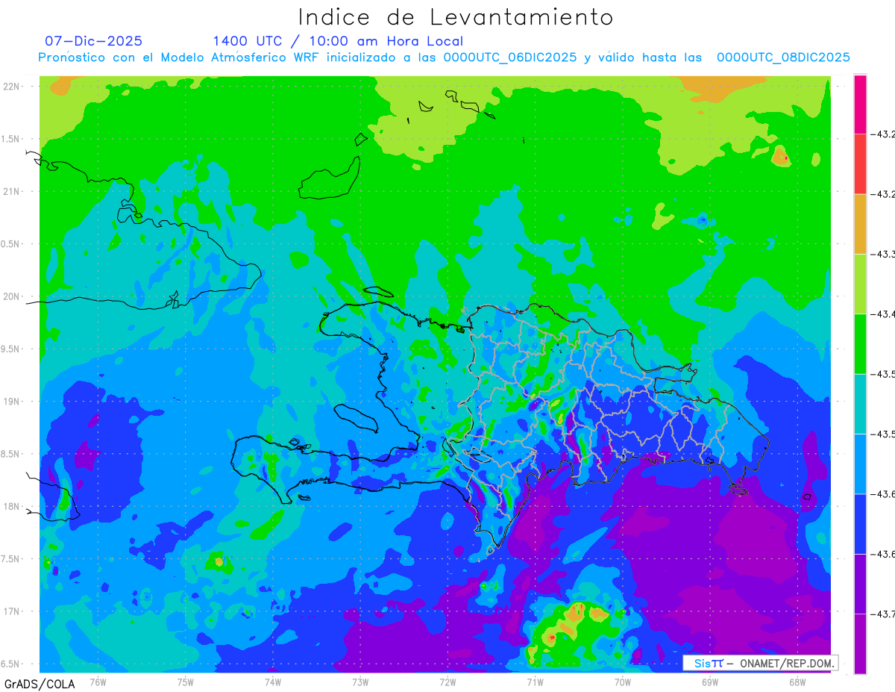Click the longitude label "75W"
Viewport: 895px width, 692px height.
point(186,681)
